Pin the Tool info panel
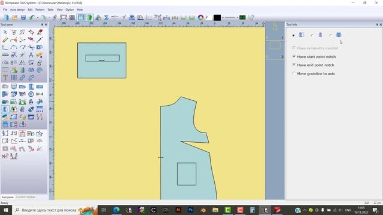Image resolution: width=383 pixels, height=215 pixels. [x=377, y=24]
